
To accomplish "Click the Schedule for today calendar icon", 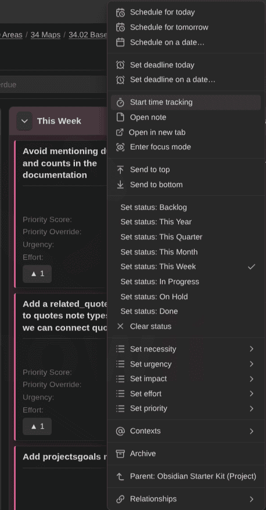I will [x=120, y=12].
